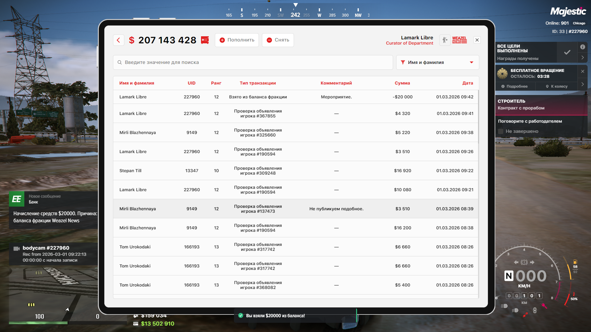
Task: Click the 'Пополнить' deposit button
Action: [237, 40]
